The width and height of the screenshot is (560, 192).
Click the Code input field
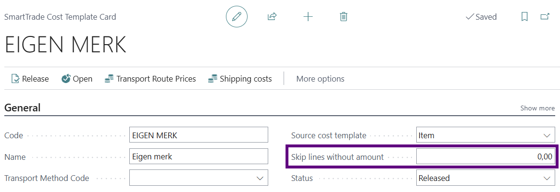pos(199,135)
